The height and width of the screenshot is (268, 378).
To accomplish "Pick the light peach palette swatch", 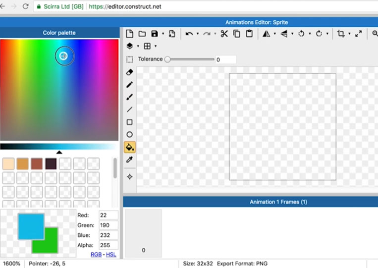I will coord(8,164).
